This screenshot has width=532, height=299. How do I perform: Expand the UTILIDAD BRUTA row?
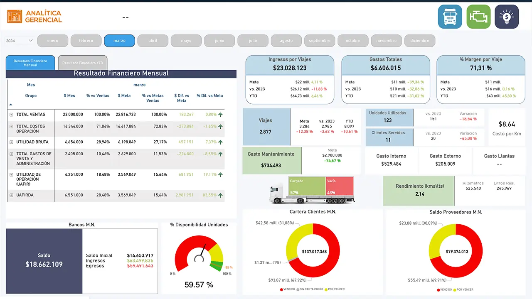pyautogui.click(x=12, y=142)
